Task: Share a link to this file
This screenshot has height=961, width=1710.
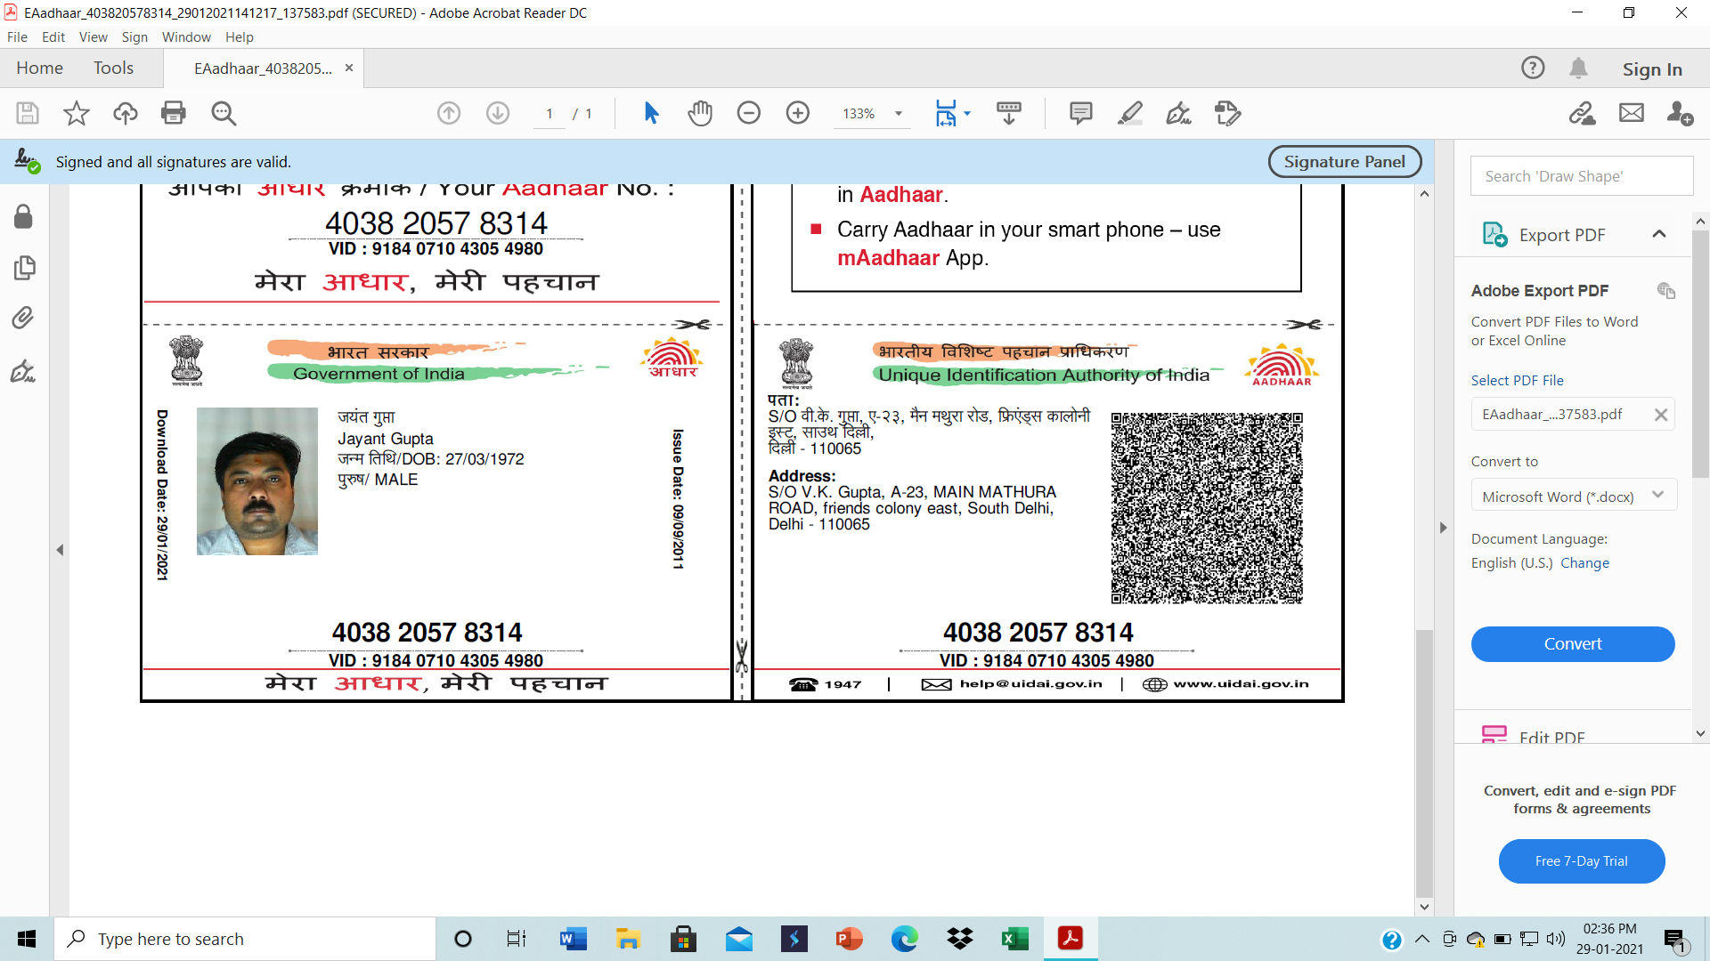Action: (1583, 113)
